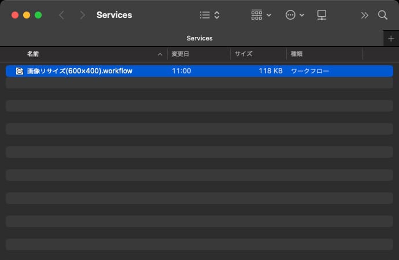Image resolution: width=399 pixels, height=260 pixels.
Task: Click the green fullscreen window button
Action: [38, 15]
